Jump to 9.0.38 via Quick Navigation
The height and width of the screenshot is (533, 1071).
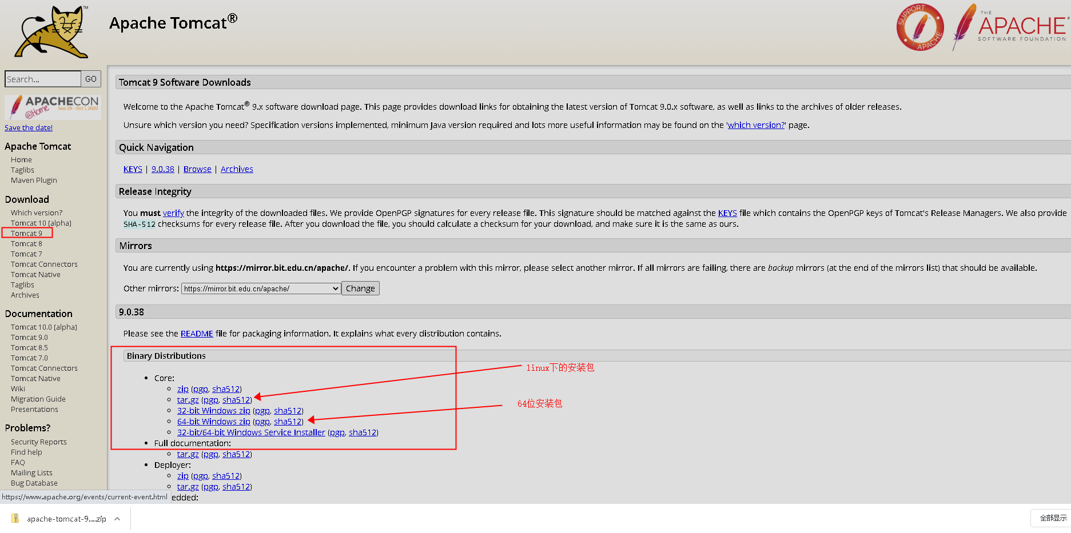(x=163, y=169)
